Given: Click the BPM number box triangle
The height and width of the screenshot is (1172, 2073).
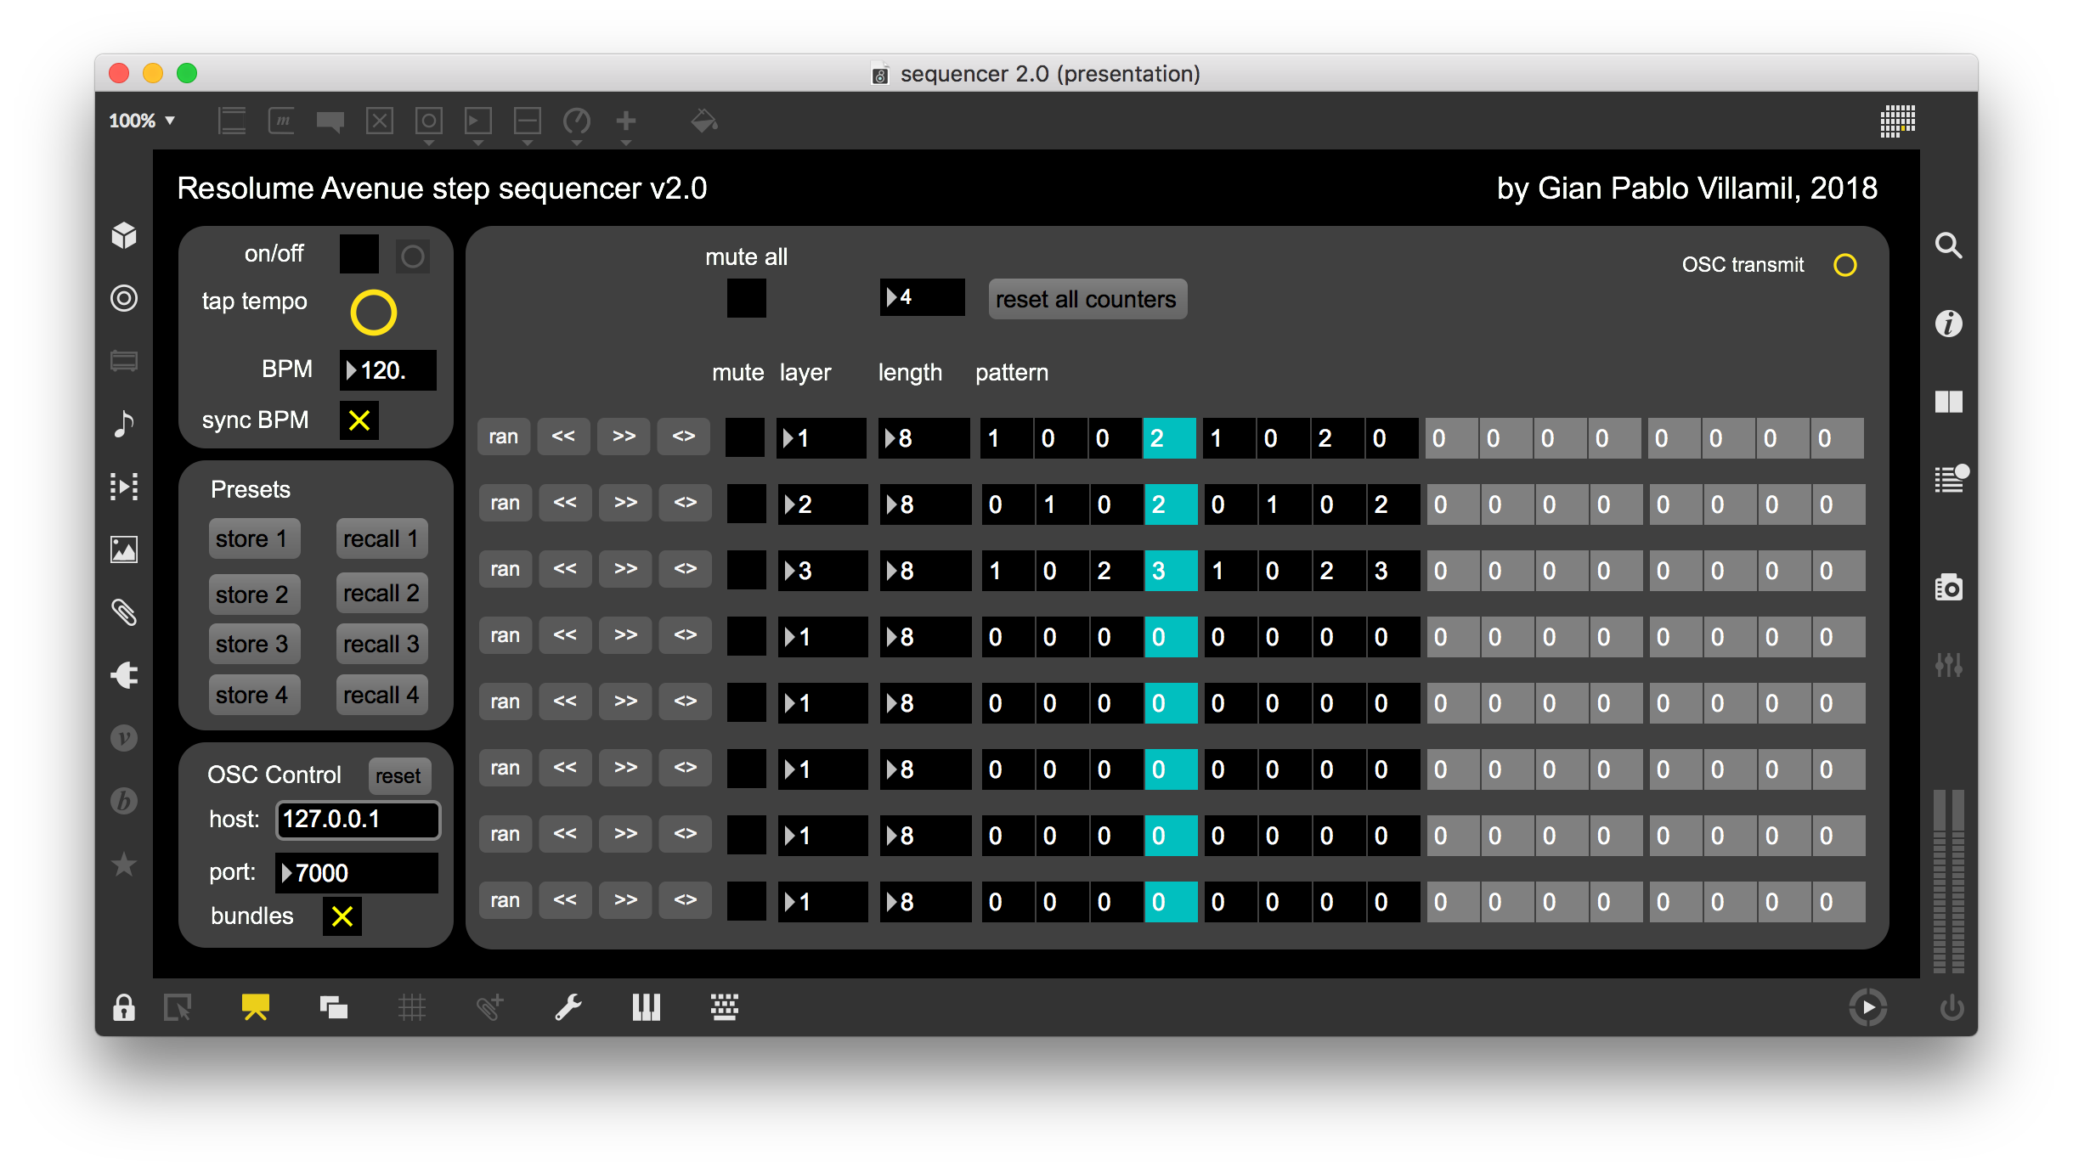Looking at the screenshot, I should pyautogui.click(x=352, y=370).
